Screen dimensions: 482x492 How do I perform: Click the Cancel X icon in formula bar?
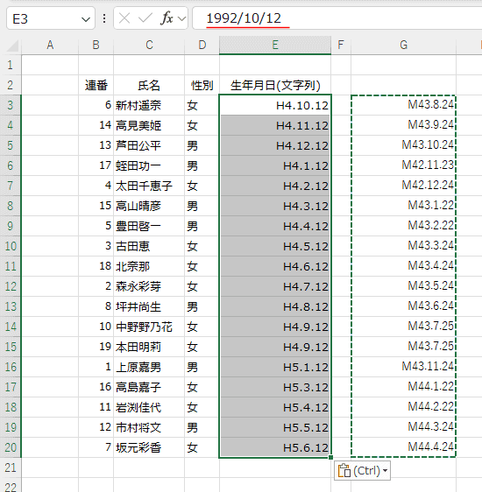tap(124, 18)
